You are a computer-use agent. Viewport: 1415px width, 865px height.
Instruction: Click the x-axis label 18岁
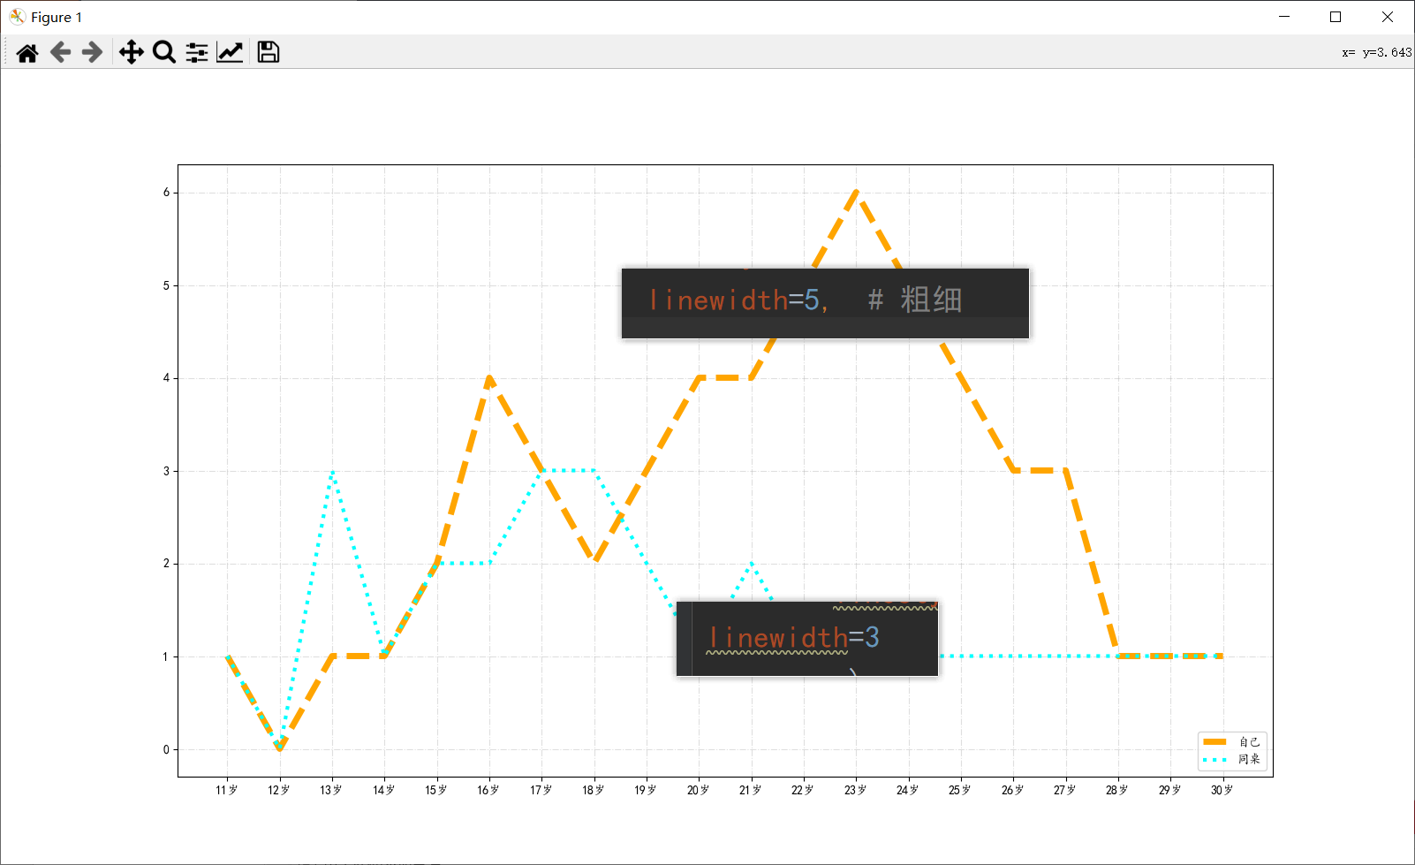(x=594, y=790)
